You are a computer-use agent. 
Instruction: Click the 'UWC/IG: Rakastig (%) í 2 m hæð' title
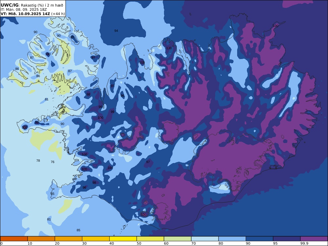pyautogui.click(x=32, y=5)
